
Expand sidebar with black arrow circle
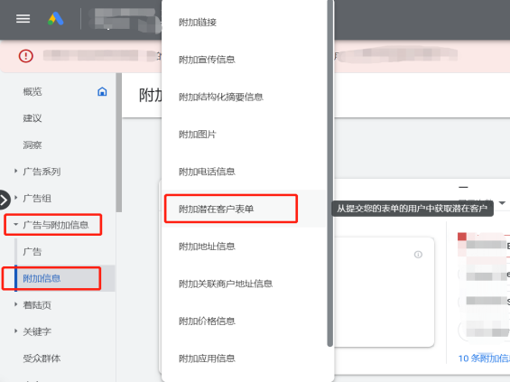4,200
